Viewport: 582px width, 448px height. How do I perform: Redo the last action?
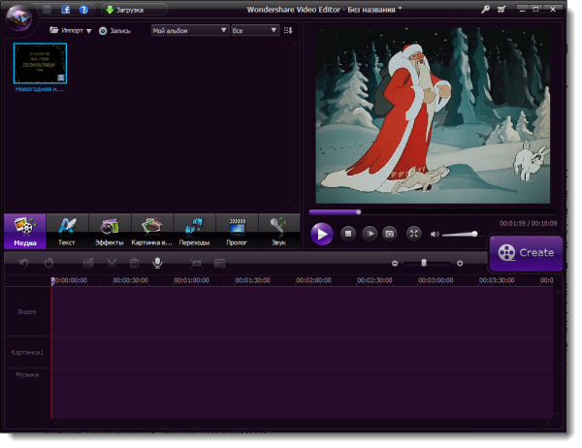click(x=48, y=263)
